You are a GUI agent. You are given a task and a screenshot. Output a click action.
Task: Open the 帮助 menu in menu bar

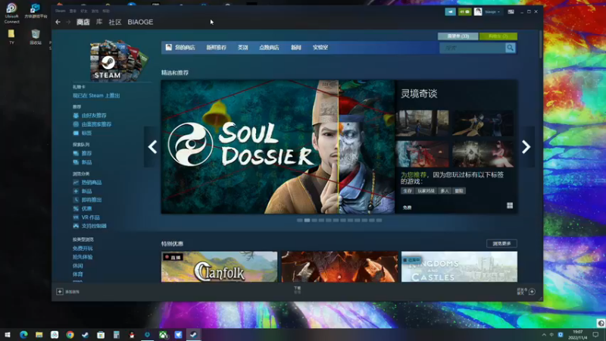click(106, 11)
